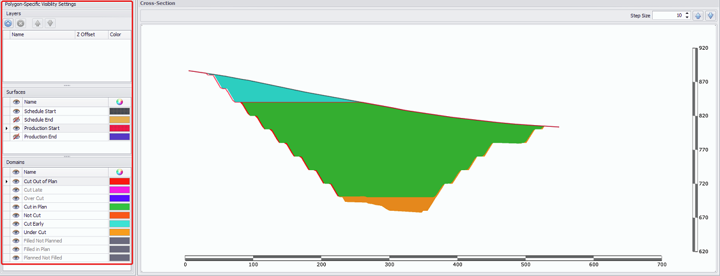720x276 pixels.
Task: Toggle visibility of Under Cut domain
Action: point(16,232)
